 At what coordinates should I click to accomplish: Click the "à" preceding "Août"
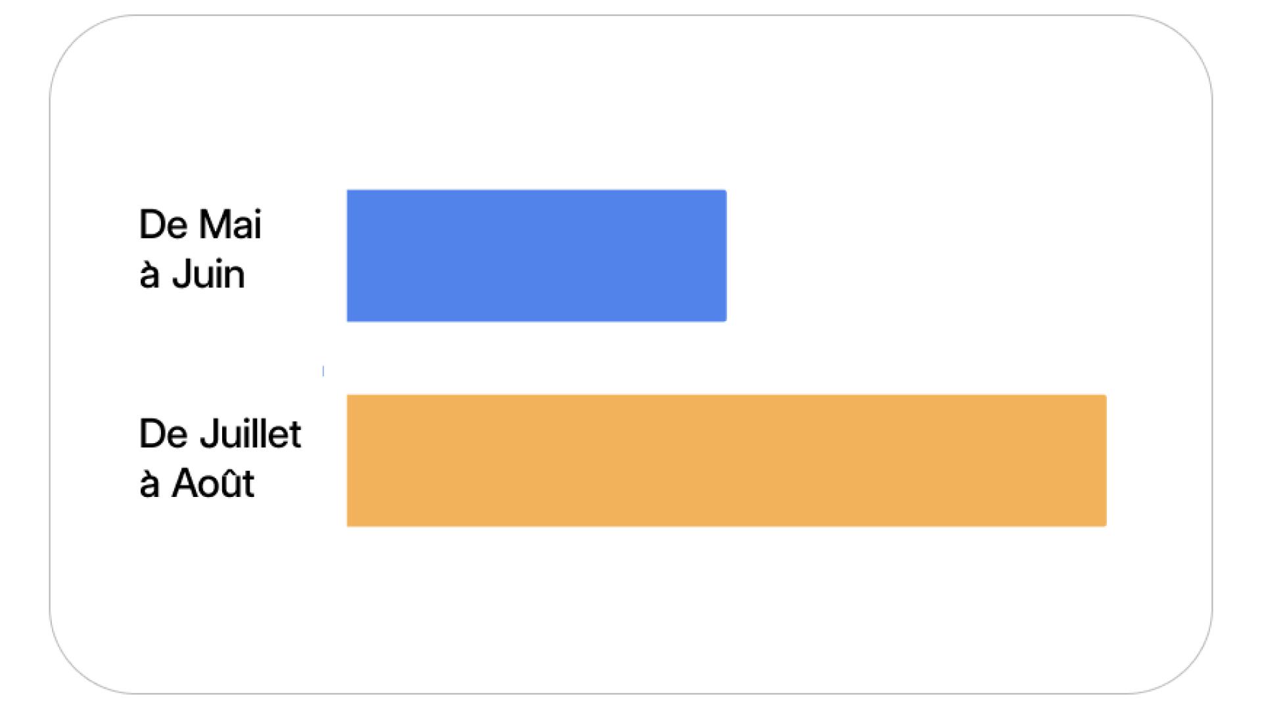[149, 485]
